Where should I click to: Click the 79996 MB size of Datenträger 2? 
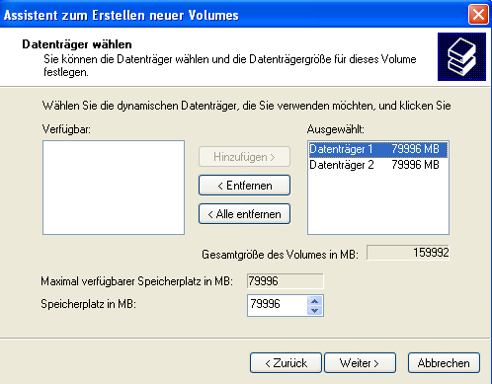point(415,165)
